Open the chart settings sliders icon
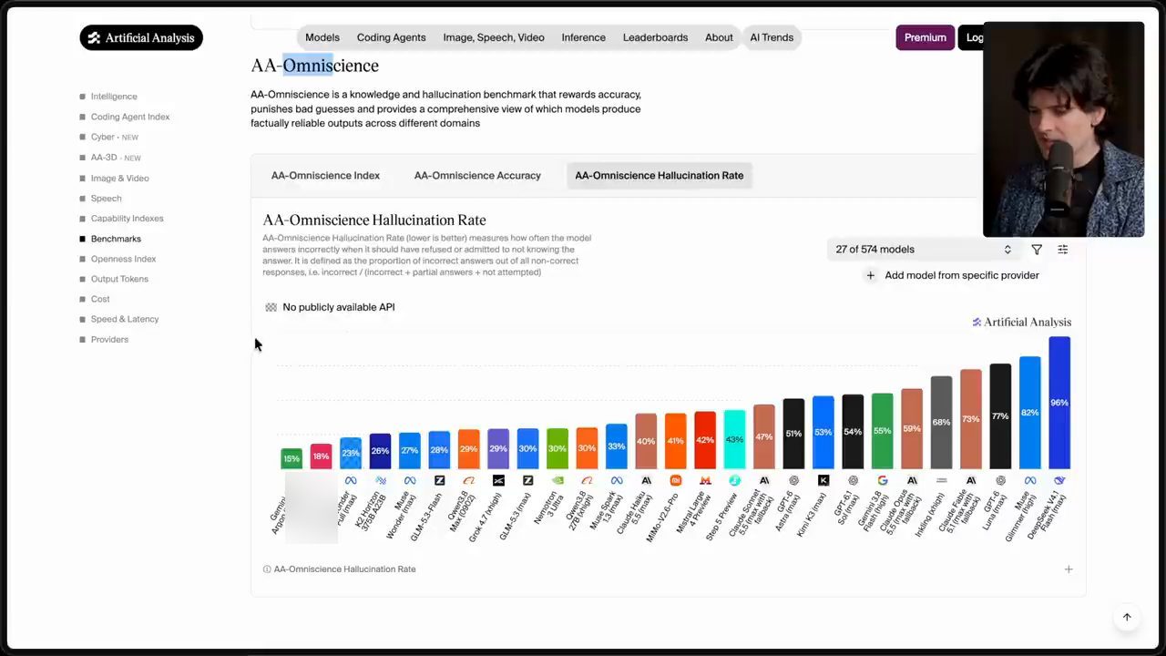Viewport: 1166px width, 656px height. (x=1063, y=250)
